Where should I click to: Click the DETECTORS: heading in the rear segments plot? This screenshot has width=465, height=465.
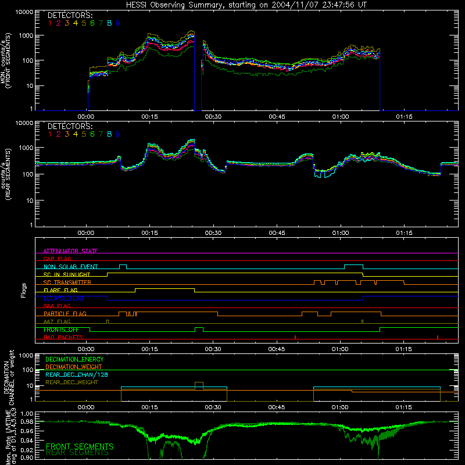(x=70, y=126)
